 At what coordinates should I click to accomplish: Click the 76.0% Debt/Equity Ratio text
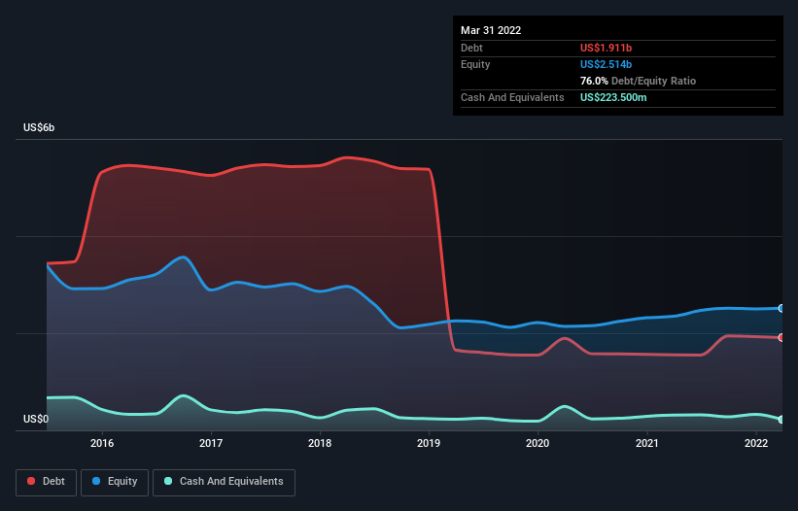[x=638, y=81]
